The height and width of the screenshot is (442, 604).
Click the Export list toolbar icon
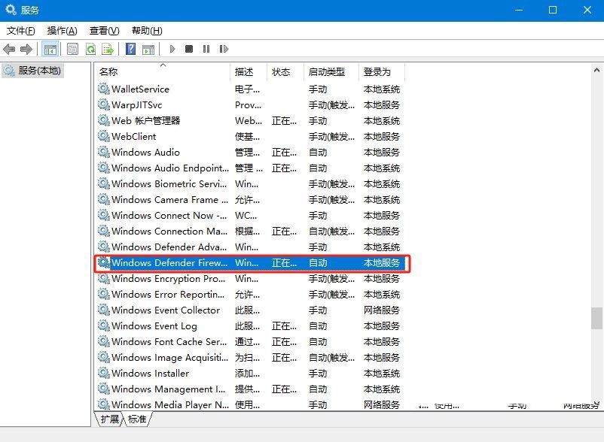(x=108, y=49)
